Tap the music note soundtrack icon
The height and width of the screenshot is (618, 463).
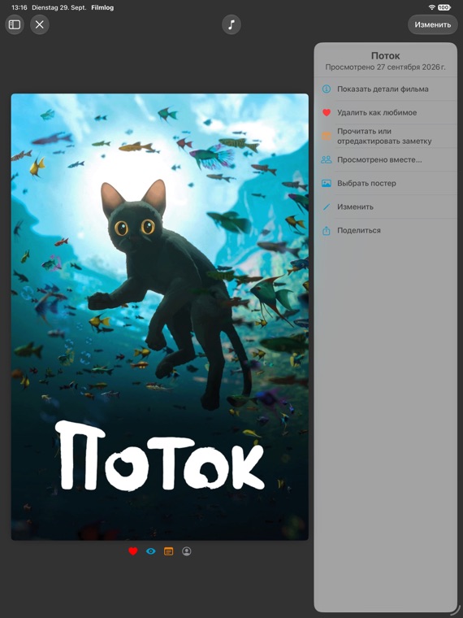[231, 24]
